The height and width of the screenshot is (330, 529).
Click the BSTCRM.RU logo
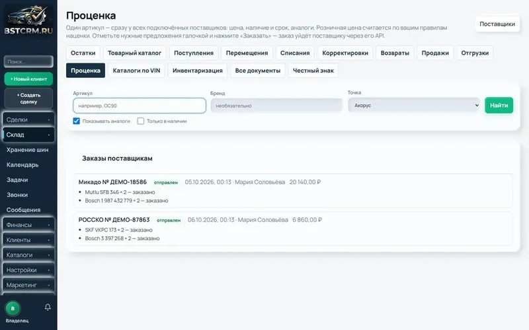pyautogui.click(x=28, y=20)
